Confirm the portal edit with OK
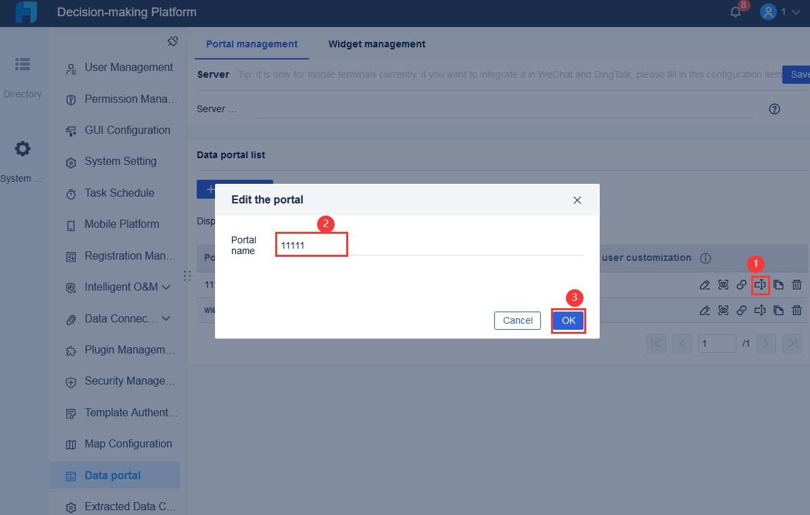Image resolution: width=810 pixels, height=515 pixels. (x=568, y=320)
